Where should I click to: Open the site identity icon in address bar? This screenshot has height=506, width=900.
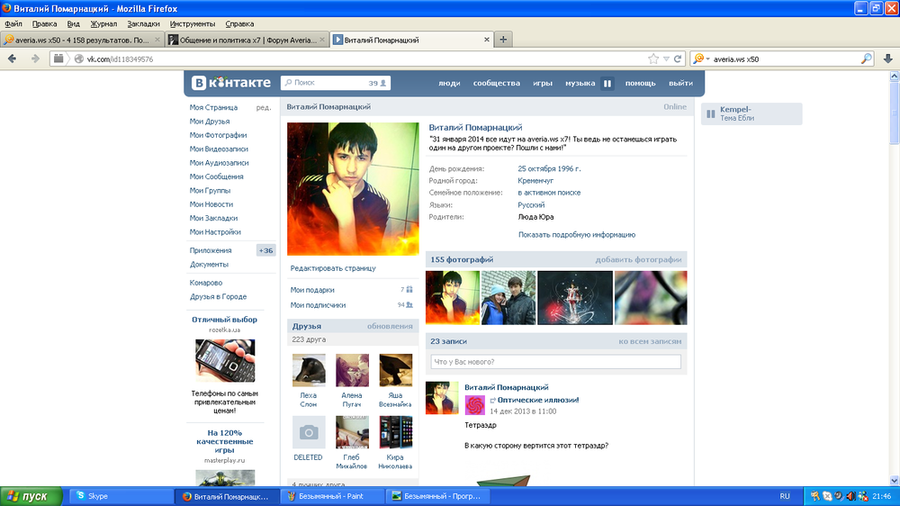click(79, 59)
